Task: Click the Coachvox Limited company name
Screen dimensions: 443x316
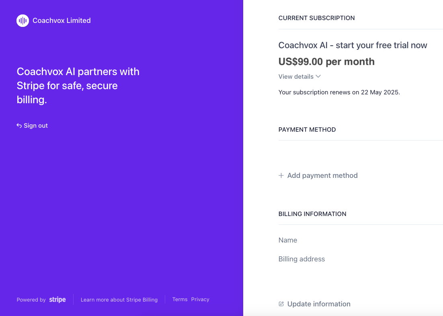Action: coord(62,20)
